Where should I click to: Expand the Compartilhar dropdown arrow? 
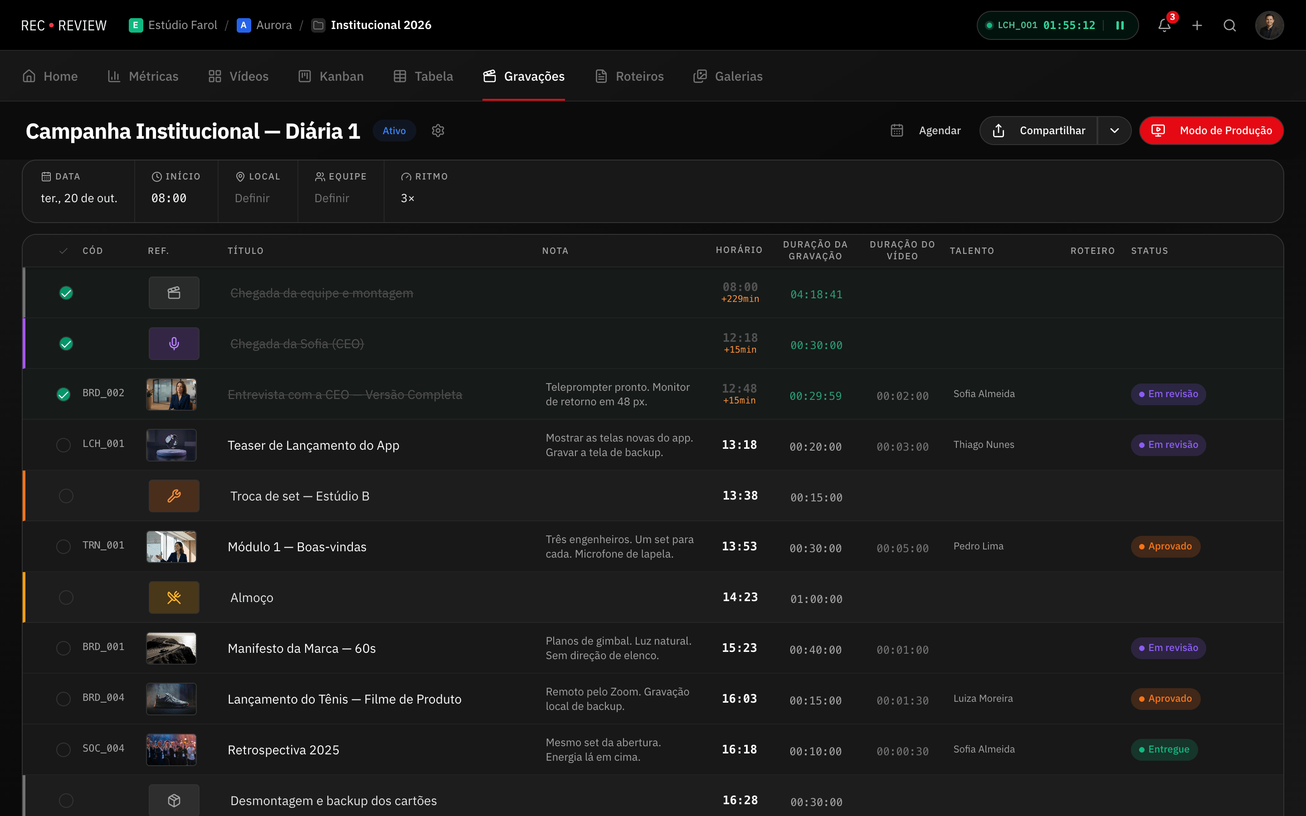(x=1115, y=131)
